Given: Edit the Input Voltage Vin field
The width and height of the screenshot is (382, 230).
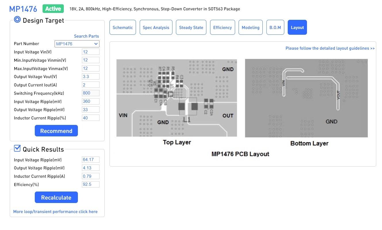Looking at the screenshot, I should 91,52.
